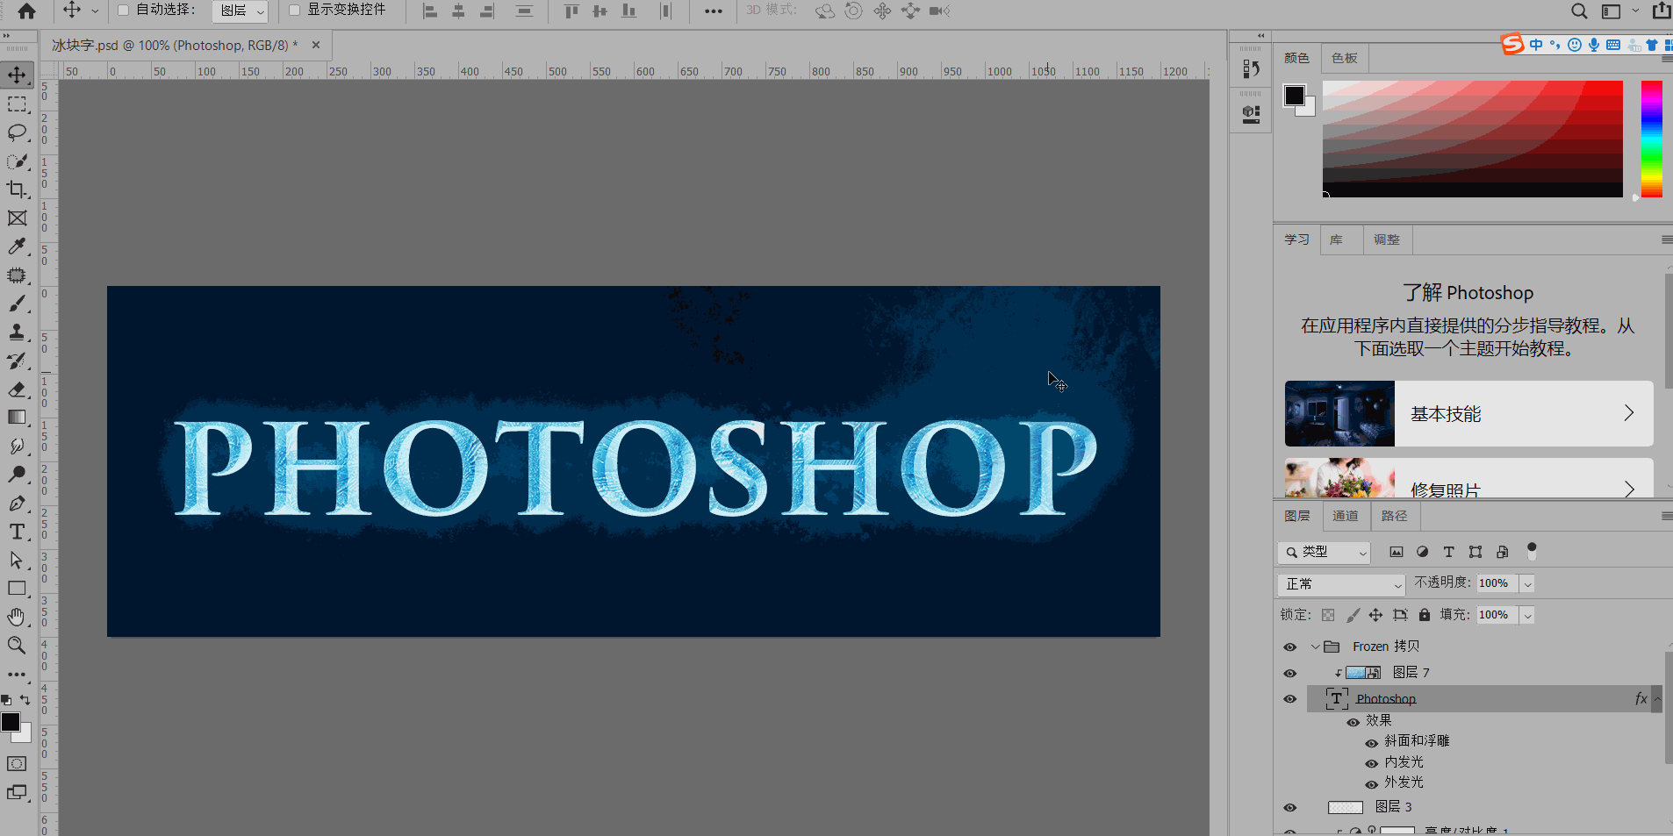Open the Search icon at top right
Viewport: 1673px width, 836px height.
[1579, 11]
